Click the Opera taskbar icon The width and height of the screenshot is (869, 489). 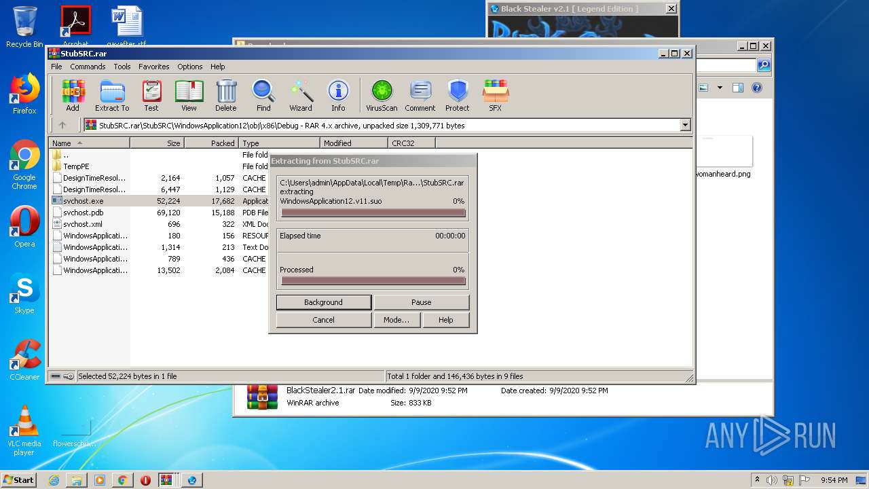coord(145,480)
